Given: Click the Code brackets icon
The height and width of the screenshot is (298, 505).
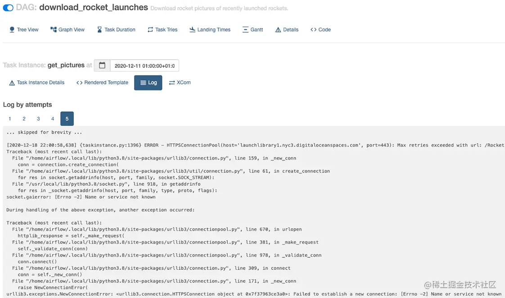Looking at the screenshot, I should click(313, 30).
